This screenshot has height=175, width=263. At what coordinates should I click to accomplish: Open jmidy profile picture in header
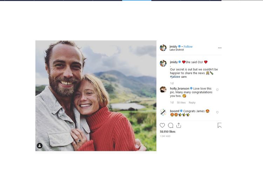click(x=163, y=48)
